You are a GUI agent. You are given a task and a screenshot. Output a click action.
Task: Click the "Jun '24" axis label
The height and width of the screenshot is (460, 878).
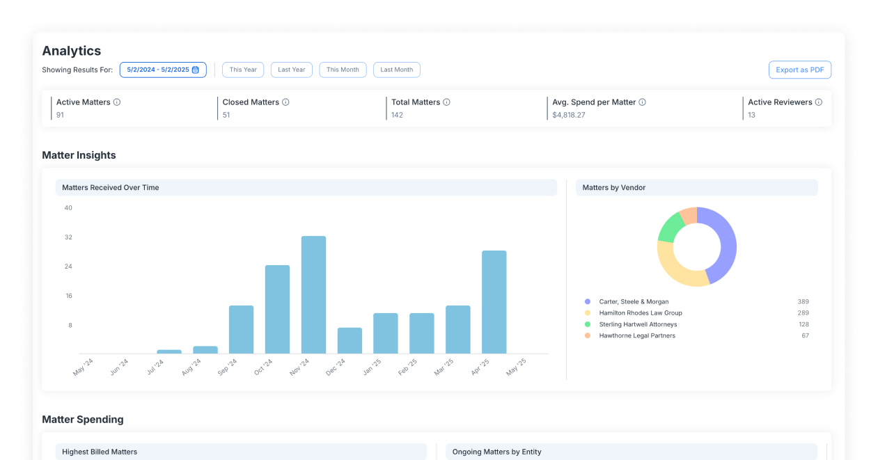[119, 367]
